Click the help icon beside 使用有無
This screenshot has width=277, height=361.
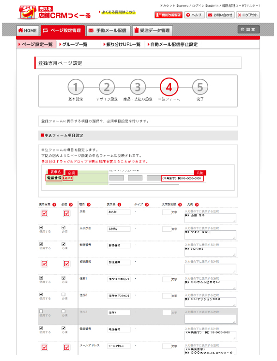click(55, 205)
